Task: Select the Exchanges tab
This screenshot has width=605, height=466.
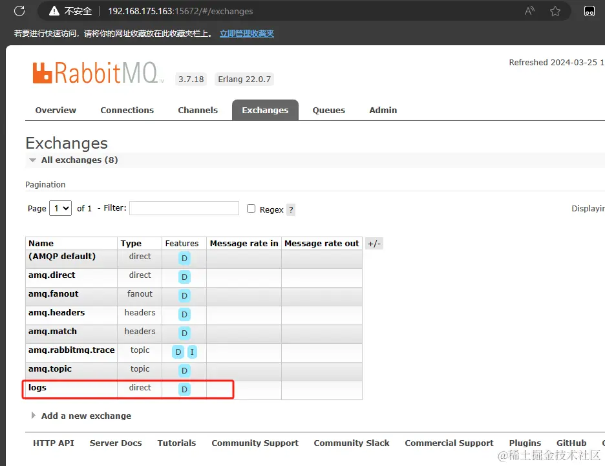Action: (x=265, y=111)
